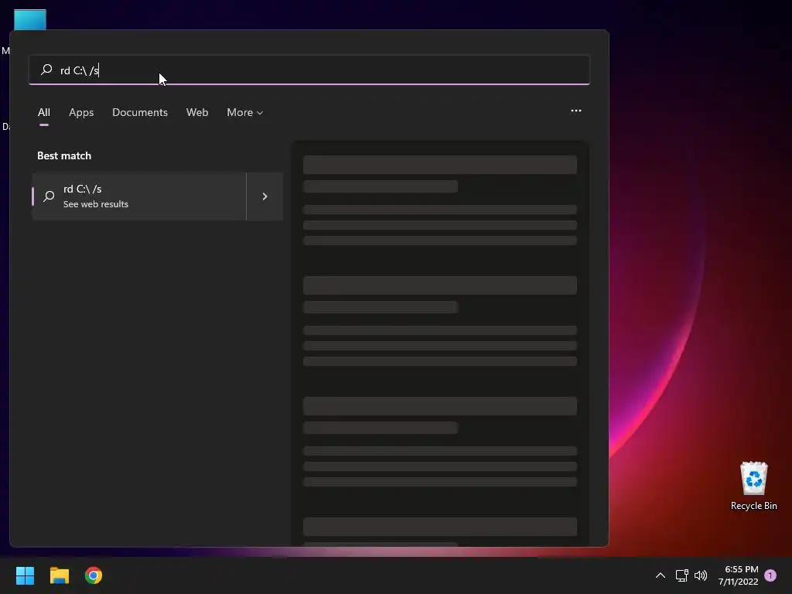Viewport: 792px width, 594px height.
Task: Expand the More dropdown
Action: 245,112
